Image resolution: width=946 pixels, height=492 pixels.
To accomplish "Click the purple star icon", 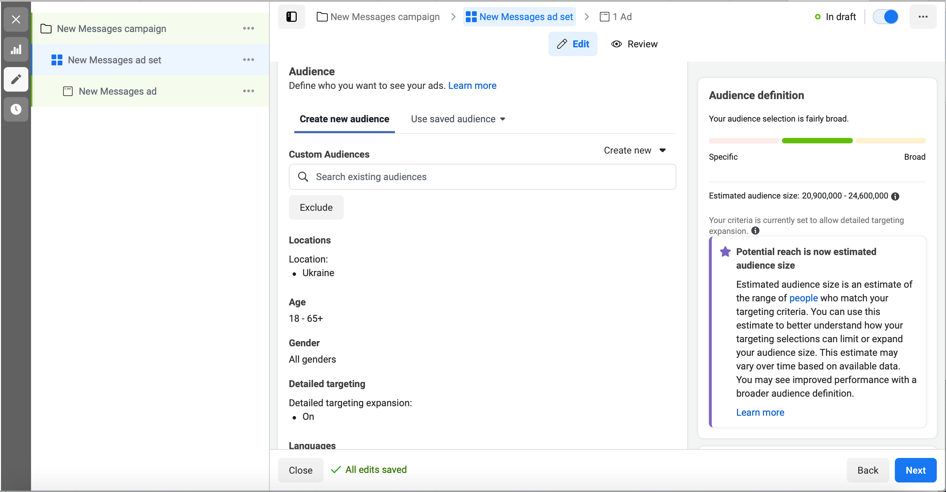I will pos(725,252).
